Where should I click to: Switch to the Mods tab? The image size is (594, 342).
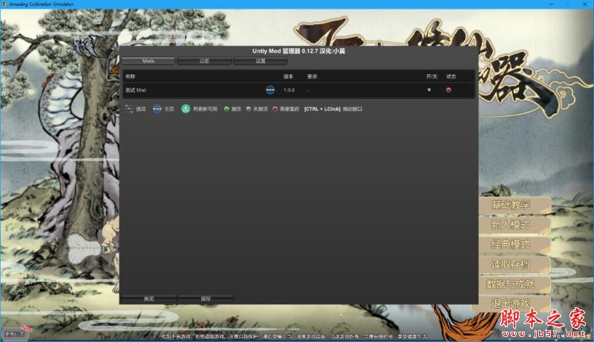tap(148, 61)
